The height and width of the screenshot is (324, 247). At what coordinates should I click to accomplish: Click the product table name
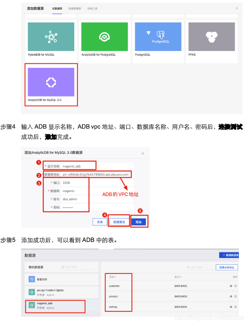(113, 296)
